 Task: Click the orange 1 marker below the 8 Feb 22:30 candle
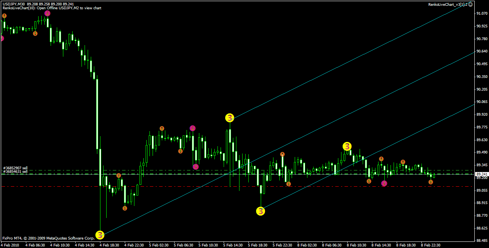[x=431, y=182]
